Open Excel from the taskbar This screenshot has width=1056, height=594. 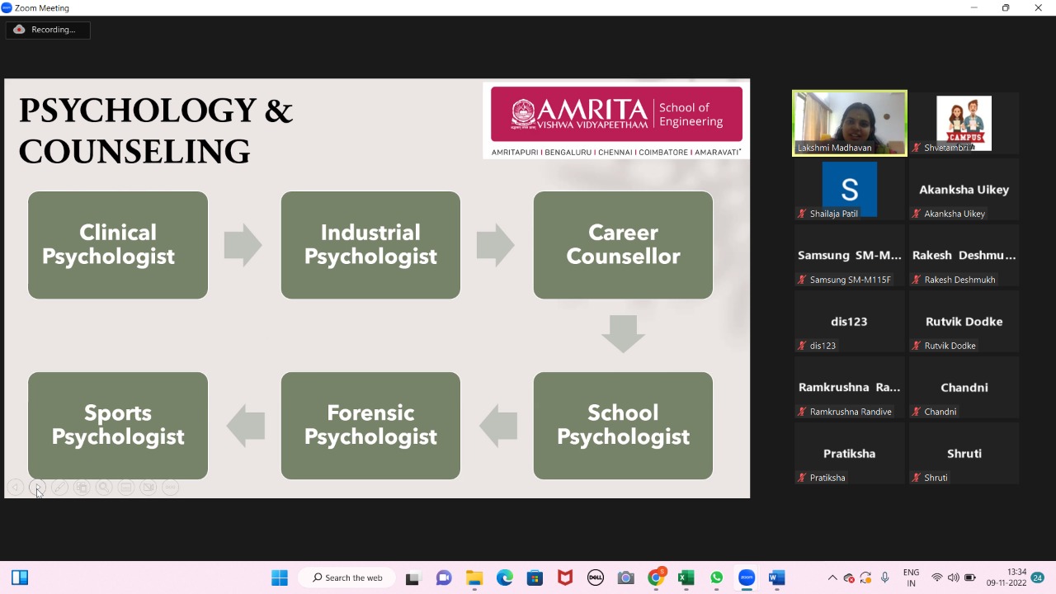[x=686, y=577]
